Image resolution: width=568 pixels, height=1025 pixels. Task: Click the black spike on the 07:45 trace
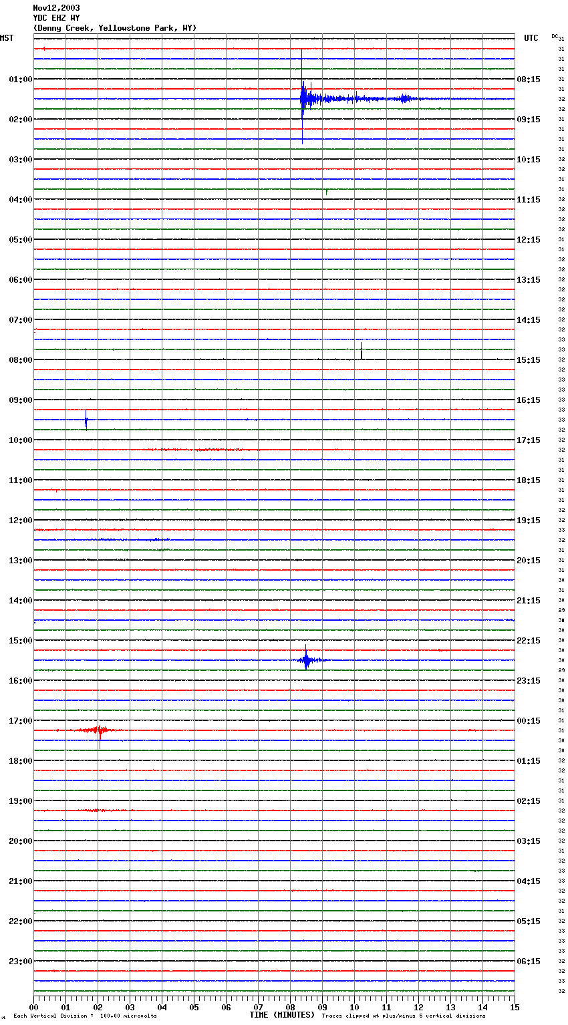(x=362, y=351)
